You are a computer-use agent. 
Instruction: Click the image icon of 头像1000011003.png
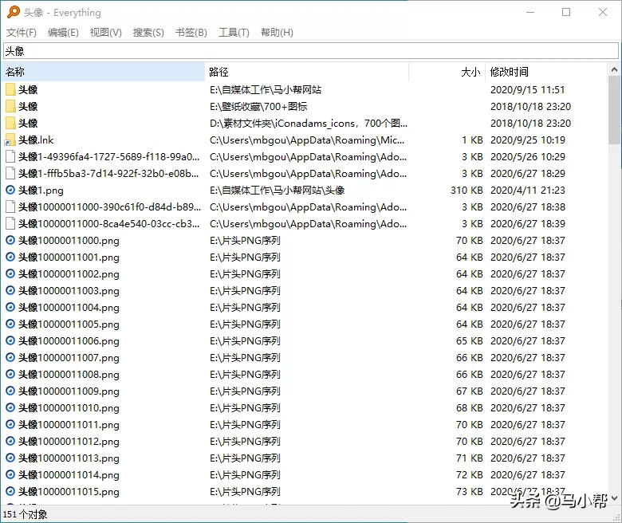click(10, 291)
